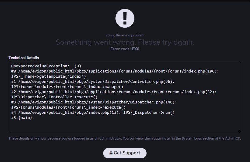Click the #1 Controller.php(96) trace line

93,82
